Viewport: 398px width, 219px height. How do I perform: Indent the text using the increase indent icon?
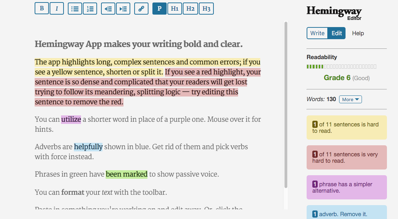123,9
